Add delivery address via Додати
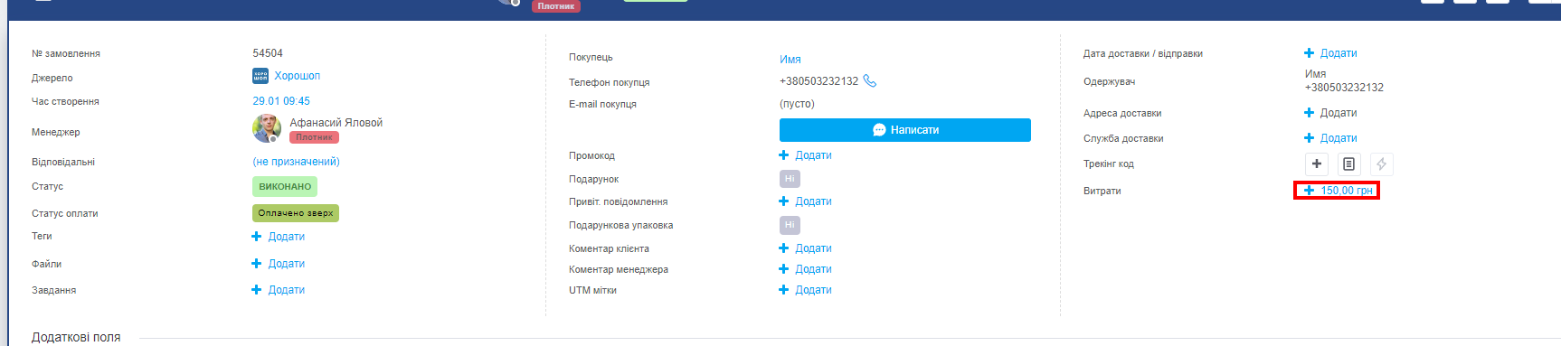 1339,113
